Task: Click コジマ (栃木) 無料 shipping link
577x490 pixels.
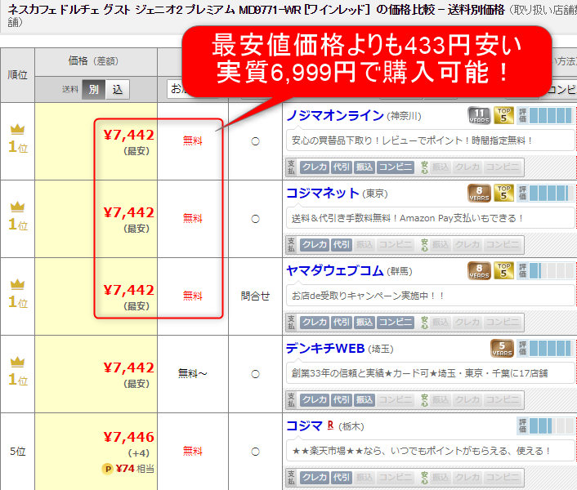Action: [192, 452]
